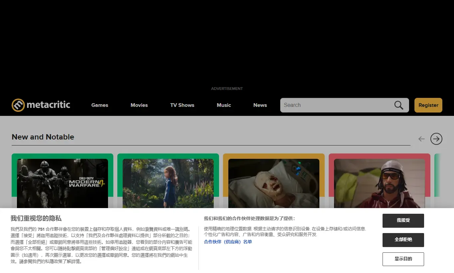454x273 pixels.
Task: Open the TV Shows menu
Action: 182,105
